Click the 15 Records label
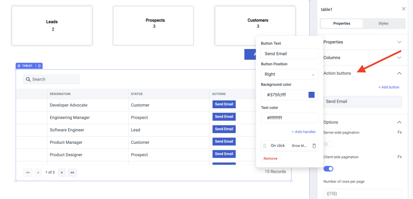 coord(275,172)
